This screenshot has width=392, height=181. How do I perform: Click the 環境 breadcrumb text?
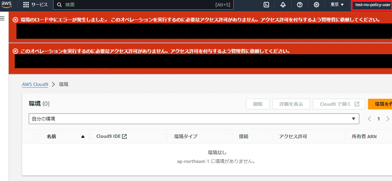click(63, 84)
